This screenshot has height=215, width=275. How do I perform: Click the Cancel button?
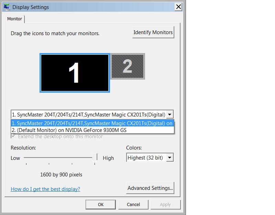pos(133,205)
